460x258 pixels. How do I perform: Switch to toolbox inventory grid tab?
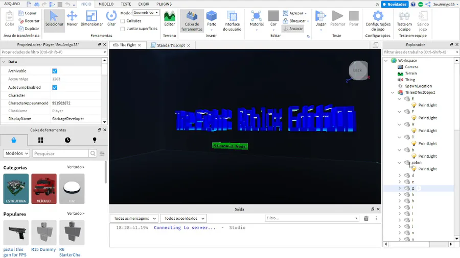point(41,140)
